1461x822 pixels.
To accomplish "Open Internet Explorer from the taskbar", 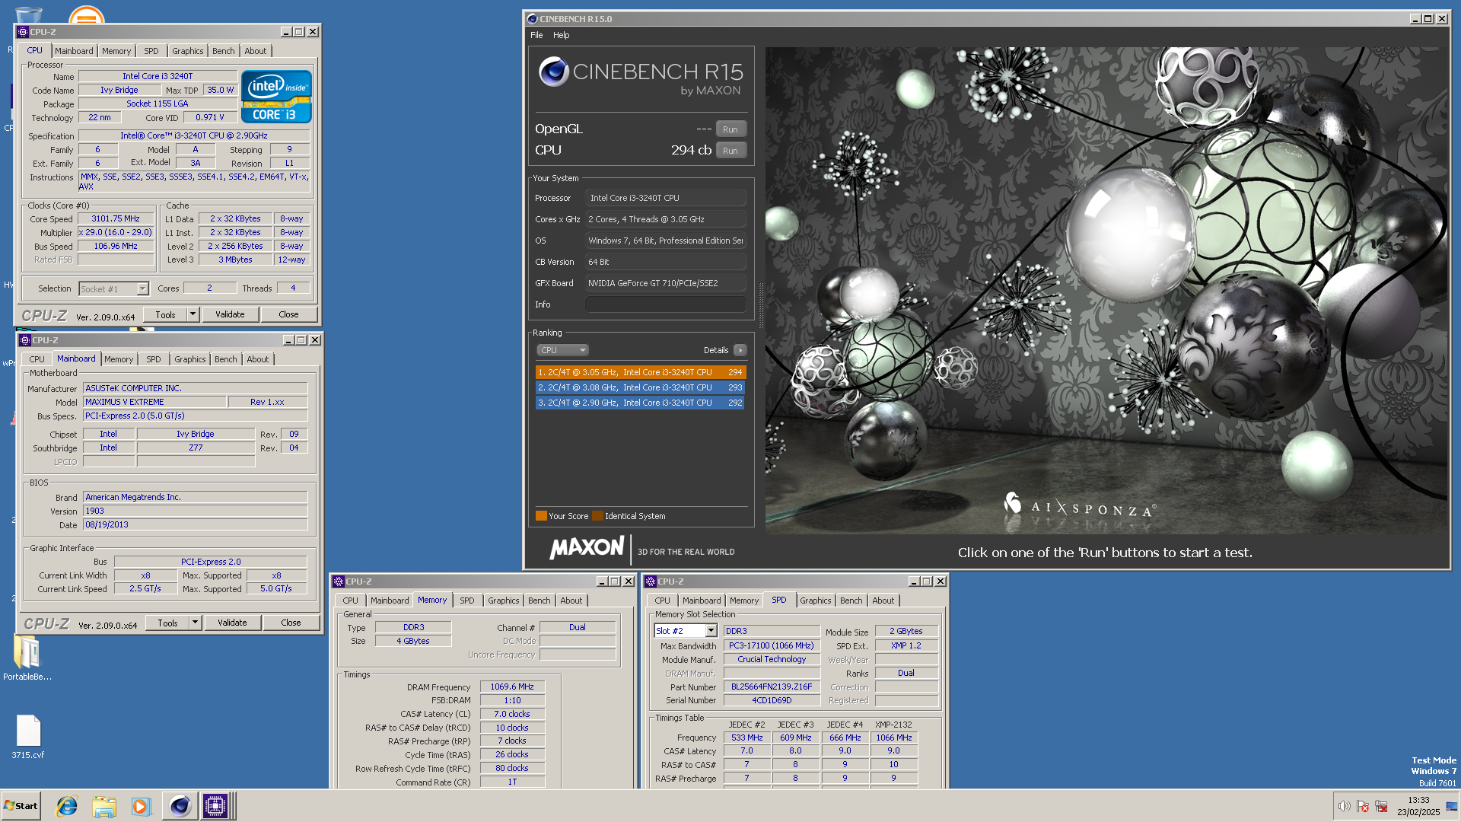I will click(x=67, y=806).
